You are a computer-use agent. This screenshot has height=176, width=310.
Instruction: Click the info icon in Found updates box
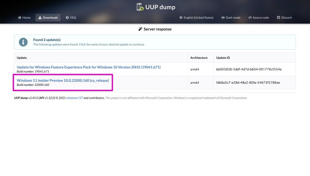coord(23,42)
